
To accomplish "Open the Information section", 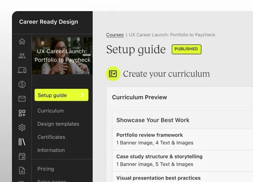I will pyautogui.click(x=51, y=150).
